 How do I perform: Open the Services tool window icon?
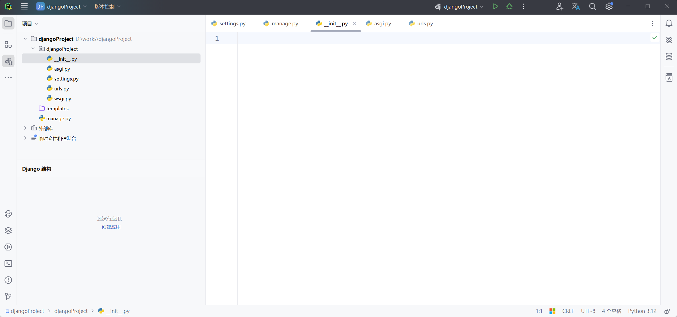pos(8,247)
